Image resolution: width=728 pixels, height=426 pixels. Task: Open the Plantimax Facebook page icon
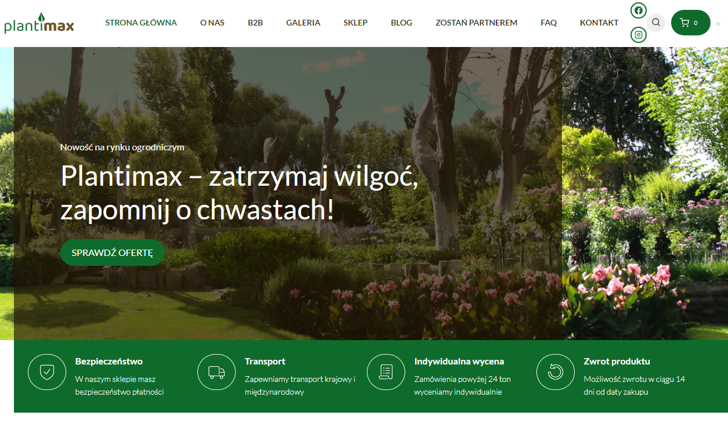pyautogui.click(x=639, y=10)
